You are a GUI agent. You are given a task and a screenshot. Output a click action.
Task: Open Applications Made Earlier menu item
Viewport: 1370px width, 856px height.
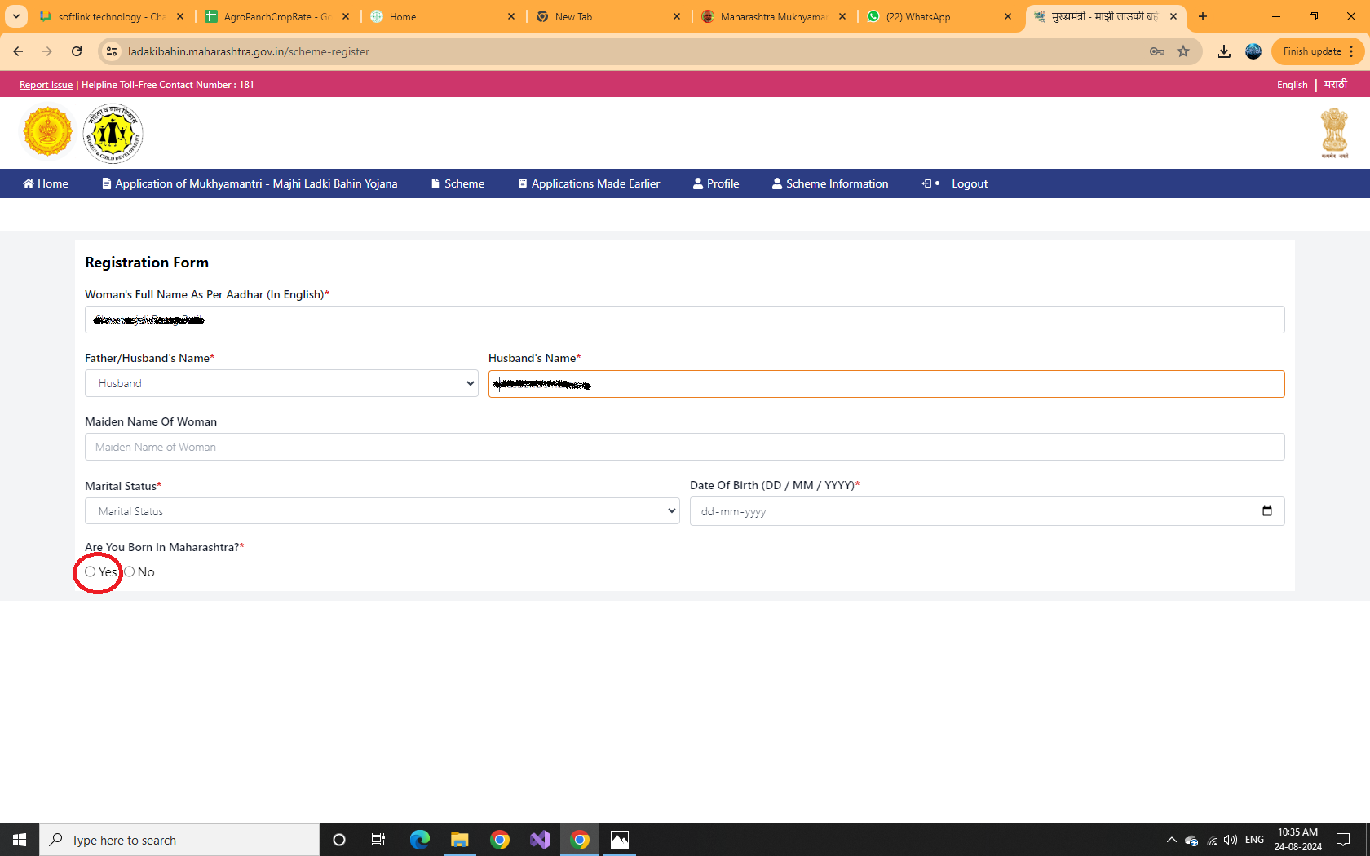[589, 183]
